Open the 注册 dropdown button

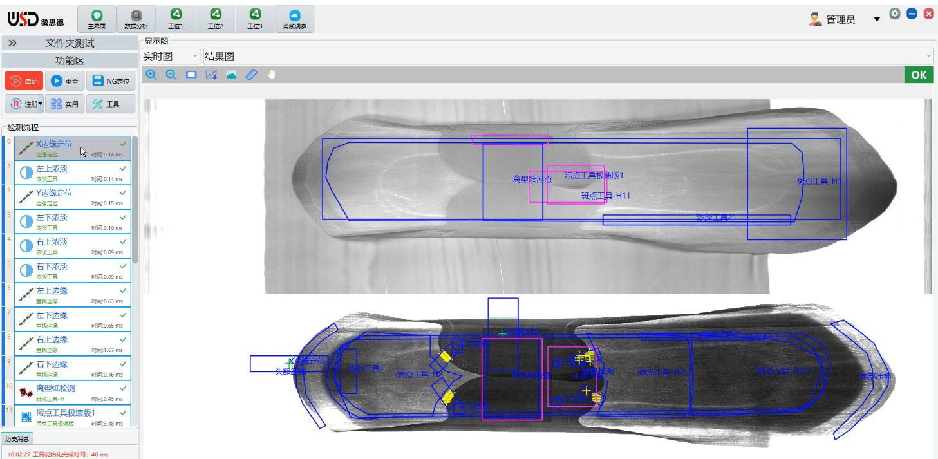pos(24,104)
